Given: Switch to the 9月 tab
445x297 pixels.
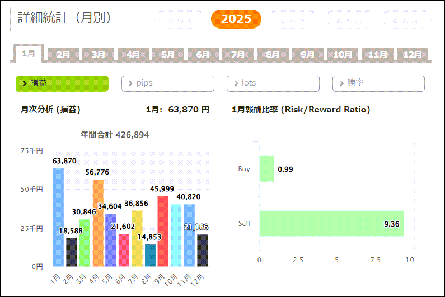Looking at the screenshot, I should coord(307,55).
